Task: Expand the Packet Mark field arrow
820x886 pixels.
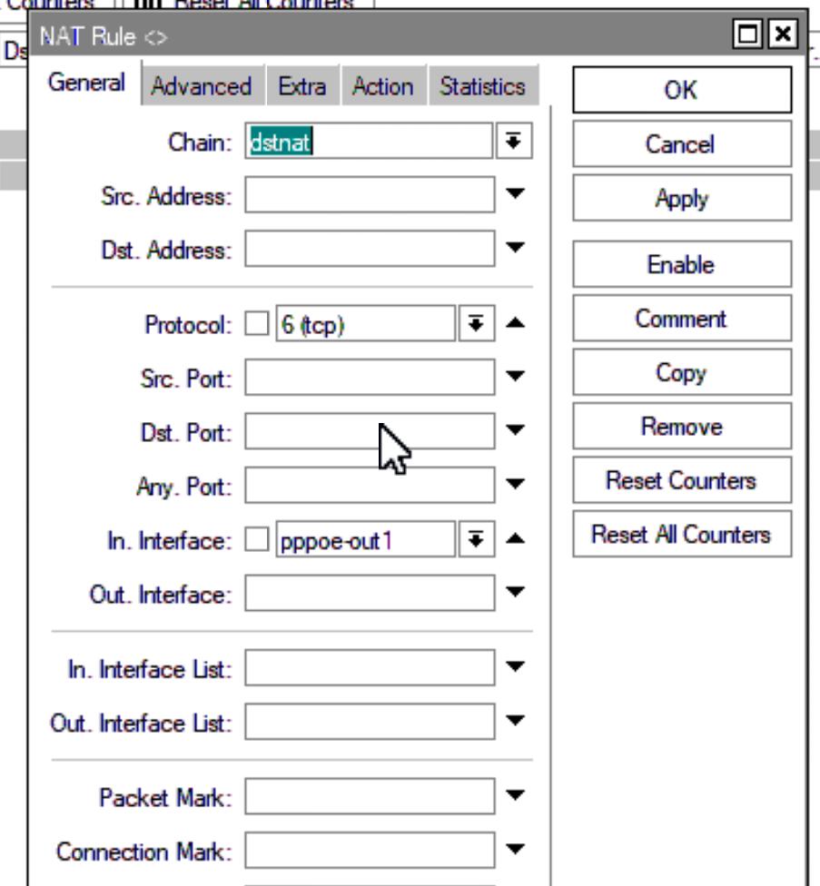Action: [x=515, y=795]
